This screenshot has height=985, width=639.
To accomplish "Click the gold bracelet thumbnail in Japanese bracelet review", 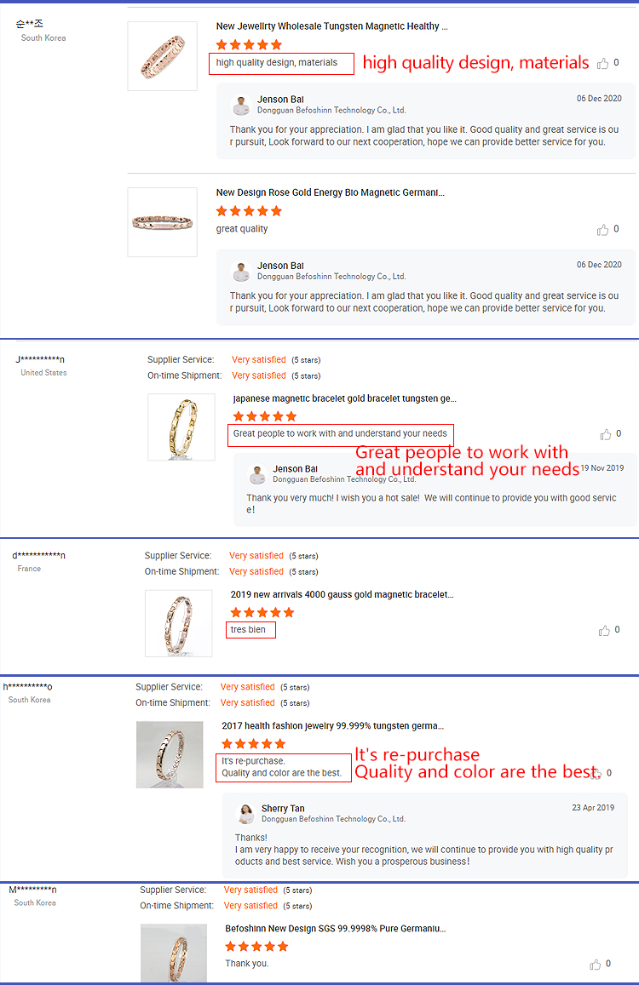I will (181, 427).
